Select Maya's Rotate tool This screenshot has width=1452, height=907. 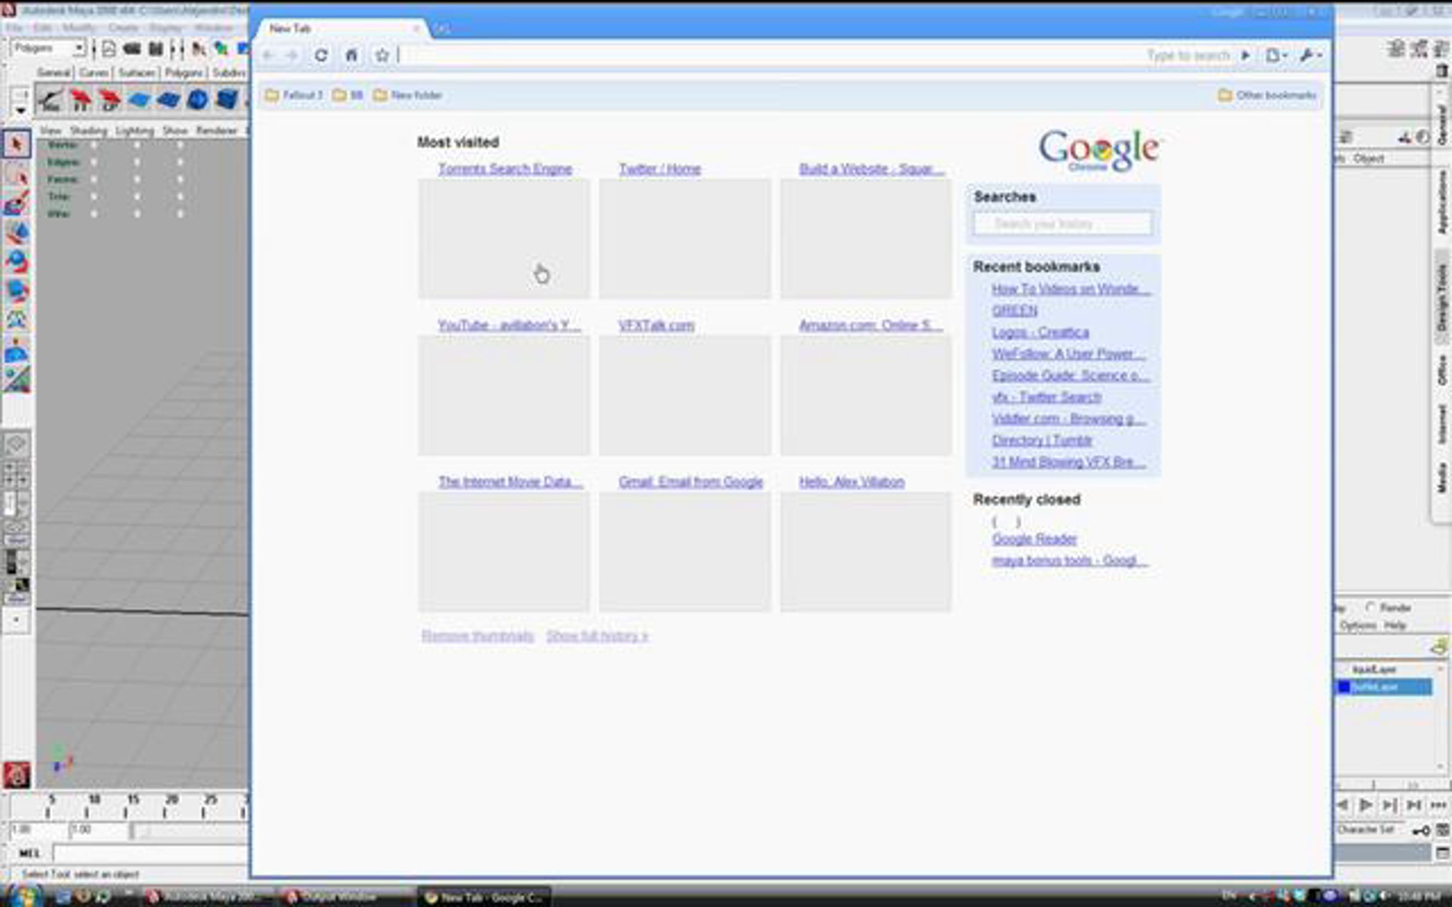click(16, 262)
